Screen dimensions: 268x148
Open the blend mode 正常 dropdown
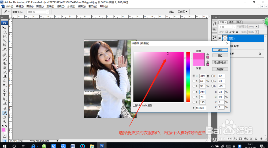[227, 27]
